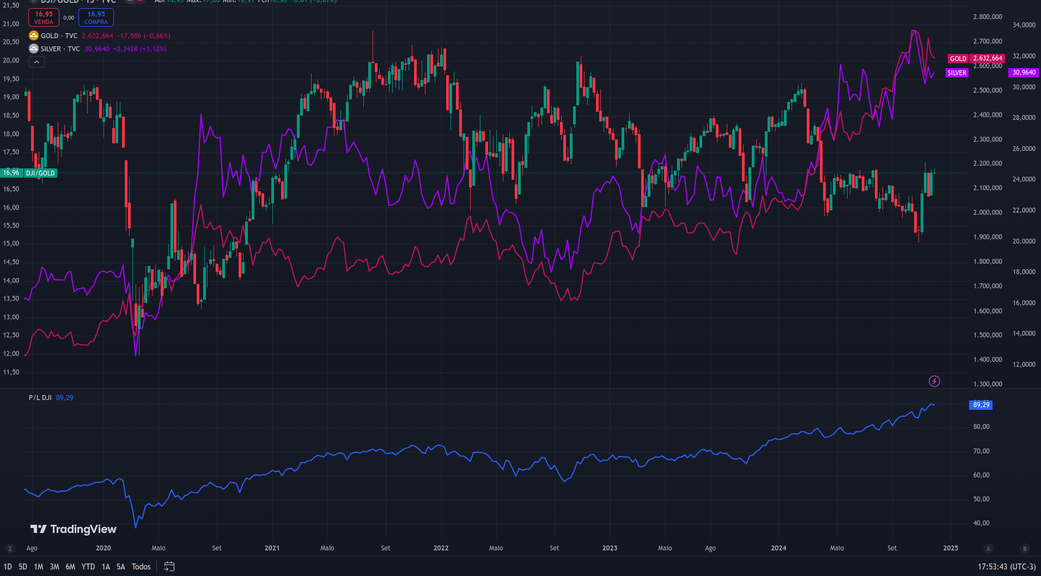The image size is (1041, 576).
Task: Click the GOLD · TVC legend label
Action: click(59, 36)
